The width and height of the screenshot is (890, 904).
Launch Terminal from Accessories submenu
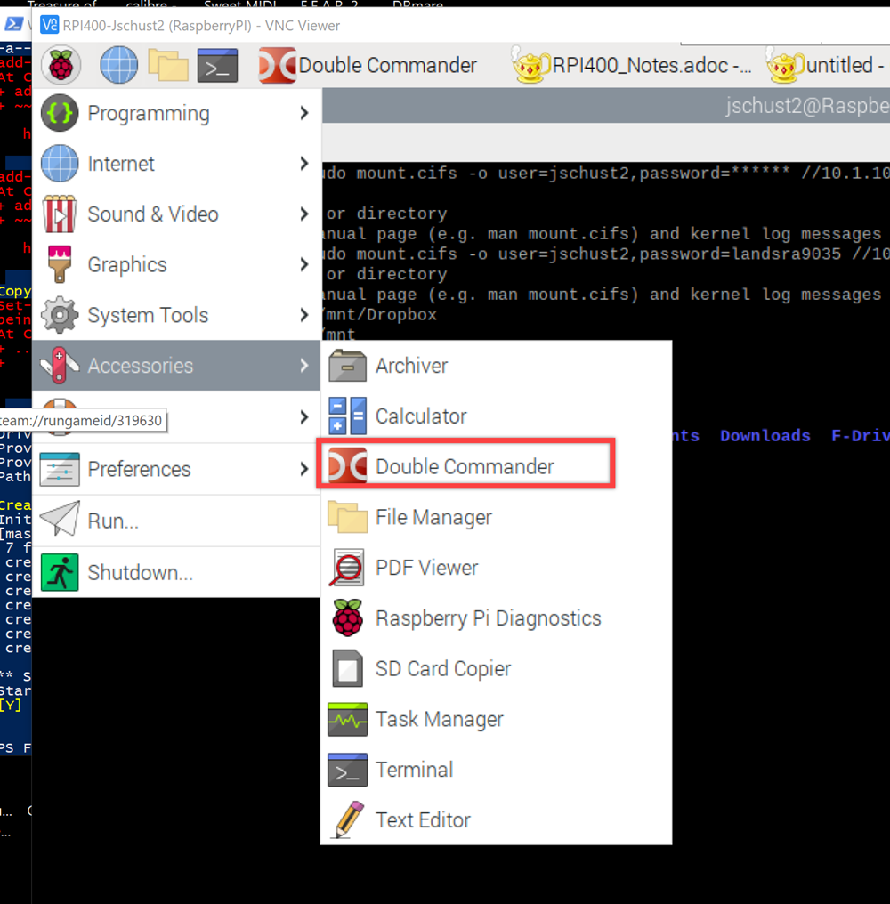pos(496,770)
